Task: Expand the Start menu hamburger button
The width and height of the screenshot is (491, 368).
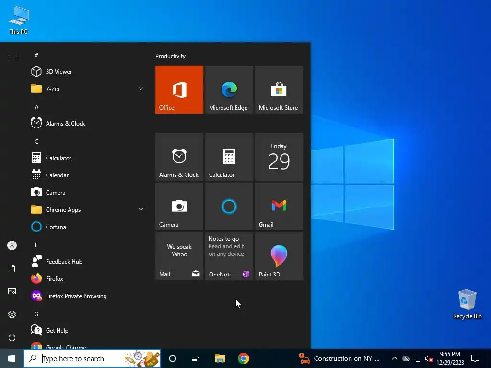Action: [12, 56]
